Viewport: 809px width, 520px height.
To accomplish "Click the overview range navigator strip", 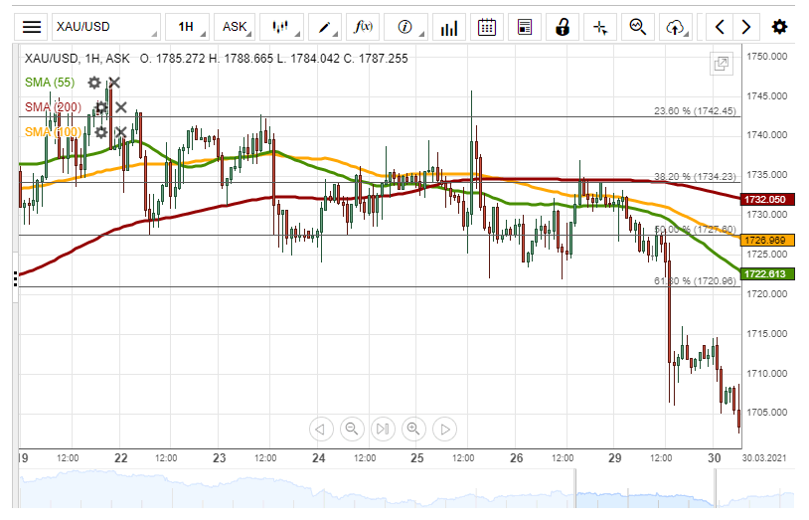I will [398, 489].
